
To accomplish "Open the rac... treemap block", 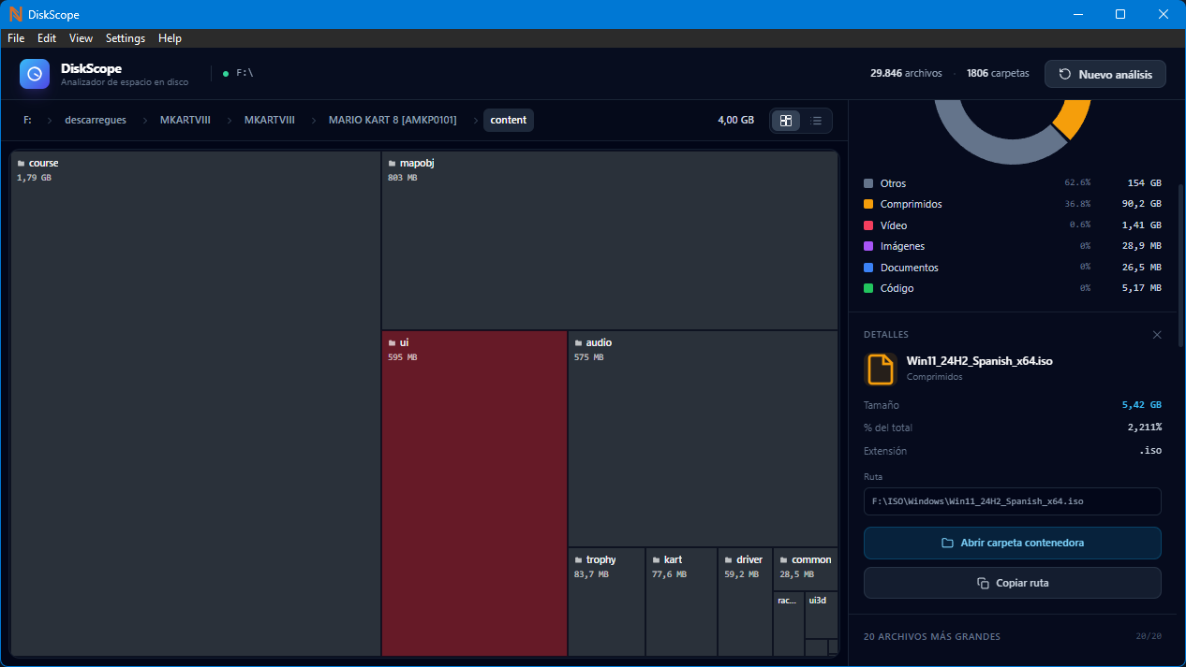I will tap(789, 624).
